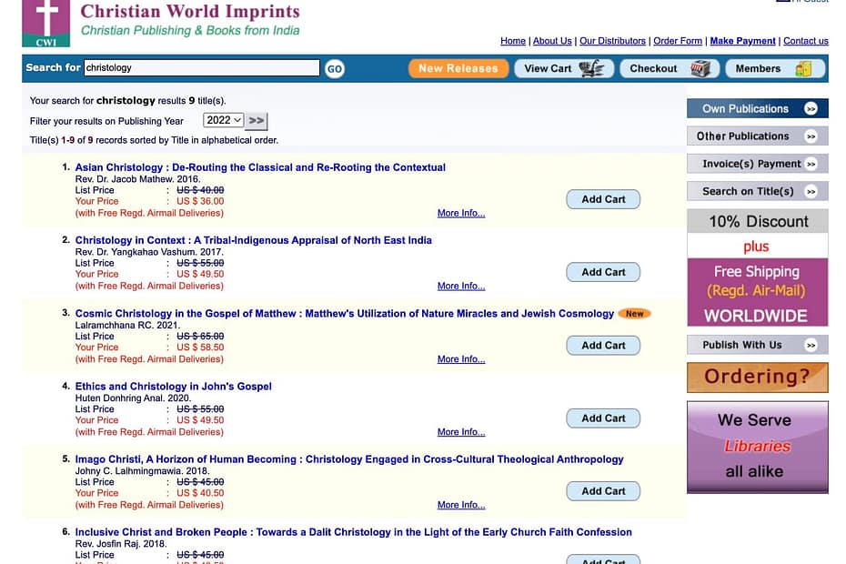Screen dimensions: 846x564
Task: Open View Cart with cart icon
Action: point(563,68)
